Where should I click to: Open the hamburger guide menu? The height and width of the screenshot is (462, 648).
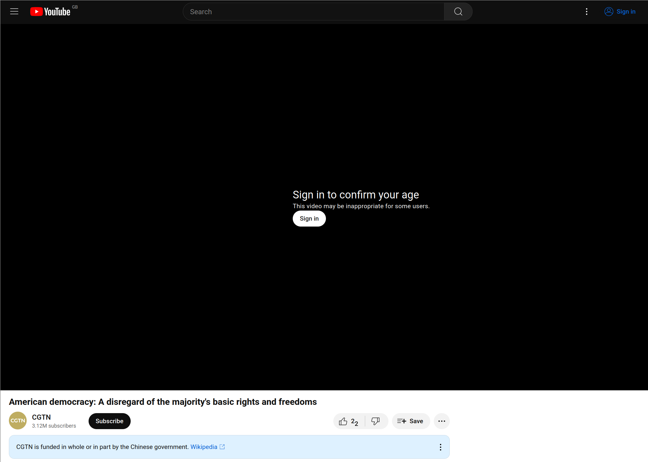click(14, 12)
